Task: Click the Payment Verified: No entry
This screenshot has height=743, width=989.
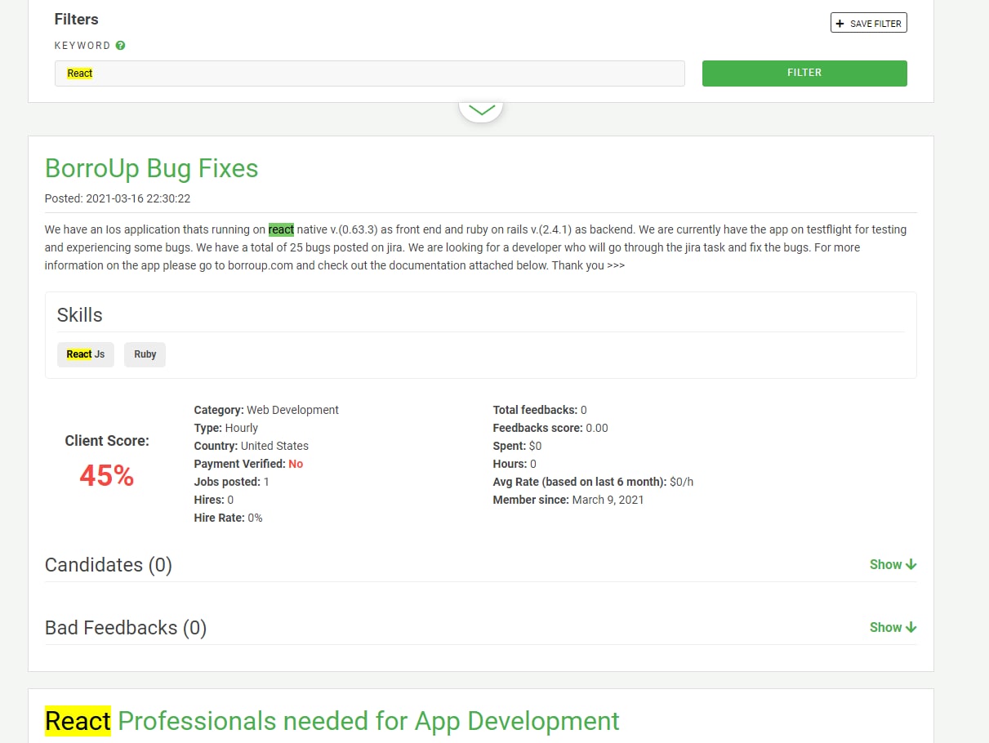Action: tap(248, 464)
